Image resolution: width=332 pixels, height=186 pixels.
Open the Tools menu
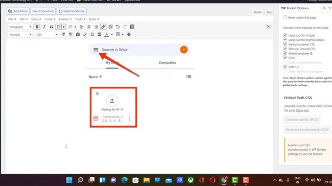[x=80, y=19]
